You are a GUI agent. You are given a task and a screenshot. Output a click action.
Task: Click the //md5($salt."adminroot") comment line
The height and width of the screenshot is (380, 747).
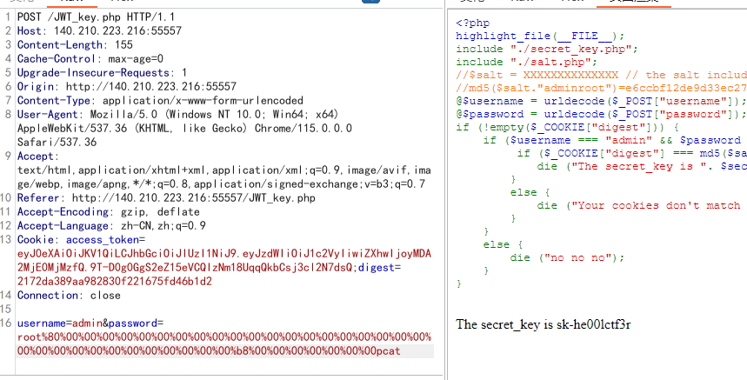(x=601, y=88)
